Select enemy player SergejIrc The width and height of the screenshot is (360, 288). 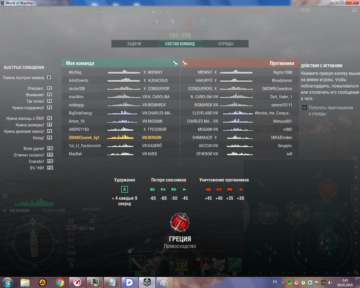pyautogui.click(x=285, y=146)
